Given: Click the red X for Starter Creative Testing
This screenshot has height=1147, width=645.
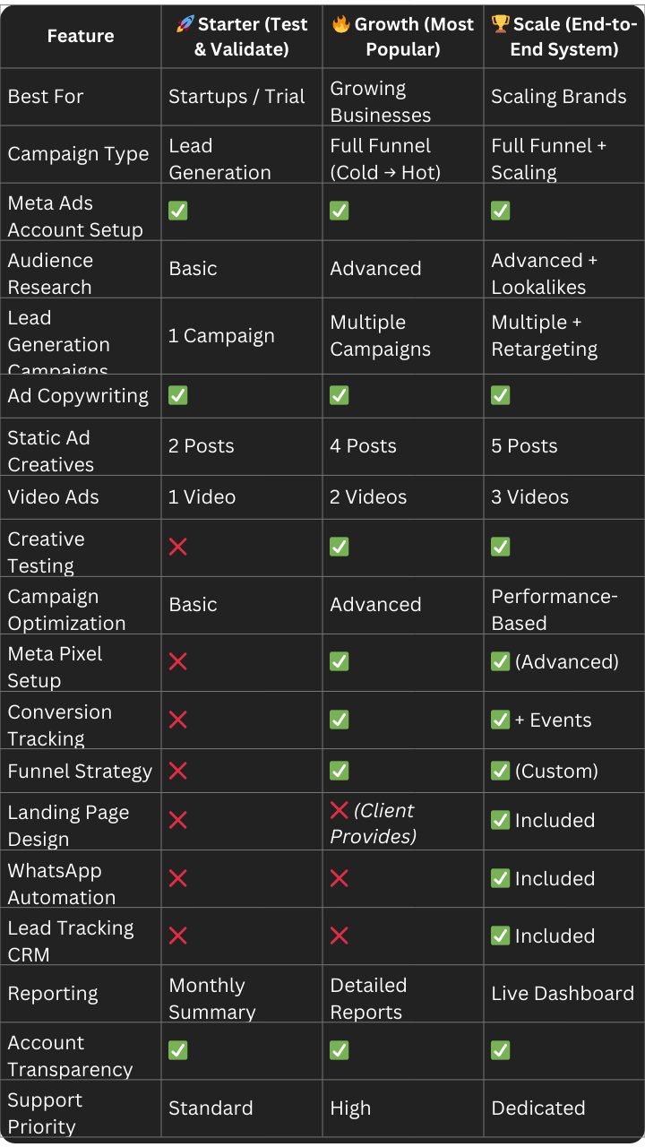Looking at the screenshot, I should coord(178,547).
